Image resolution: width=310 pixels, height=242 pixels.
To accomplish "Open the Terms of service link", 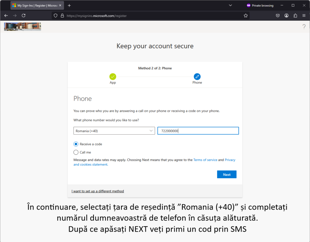I will (205, 160).
